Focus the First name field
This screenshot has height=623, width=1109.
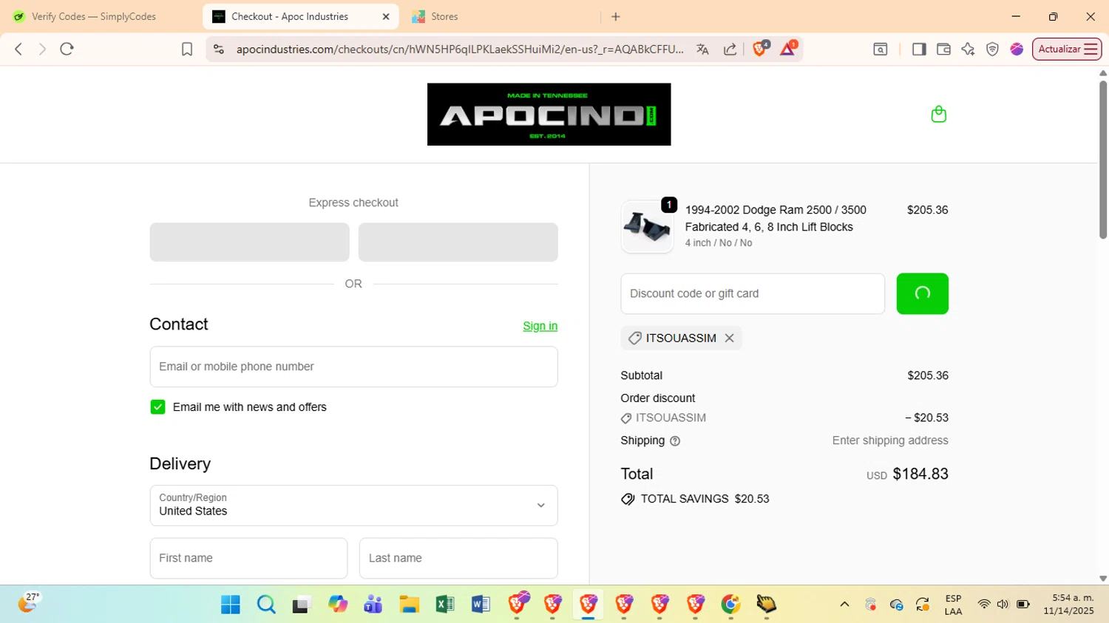pos(248,558)
